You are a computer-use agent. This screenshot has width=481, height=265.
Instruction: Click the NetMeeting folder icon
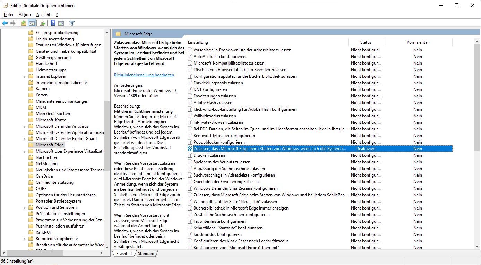(x=31, y=164)
